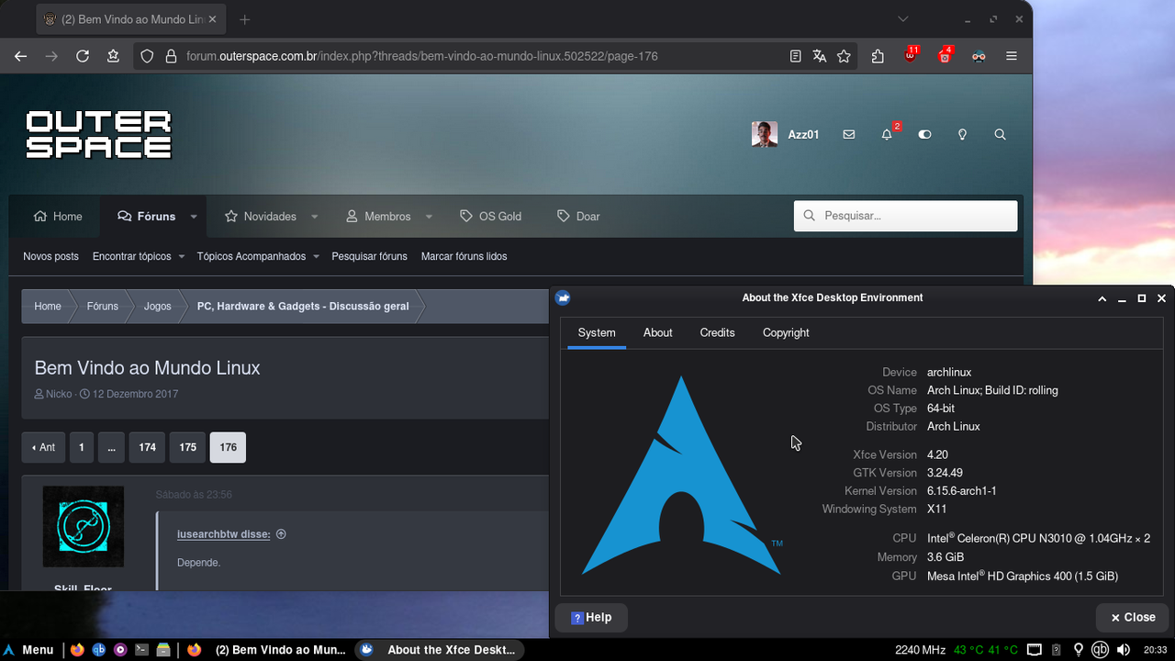1175x661 pixels.
Task: Expand the Fóruns tab dropdown arrow
Action: click(194, 217)
